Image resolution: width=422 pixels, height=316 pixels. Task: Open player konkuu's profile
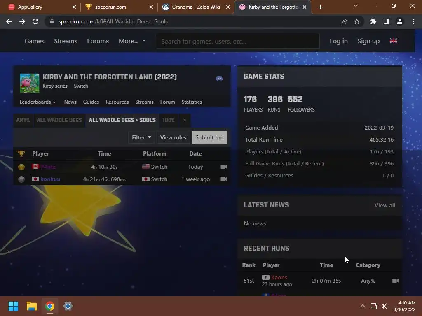coord(50,179)
